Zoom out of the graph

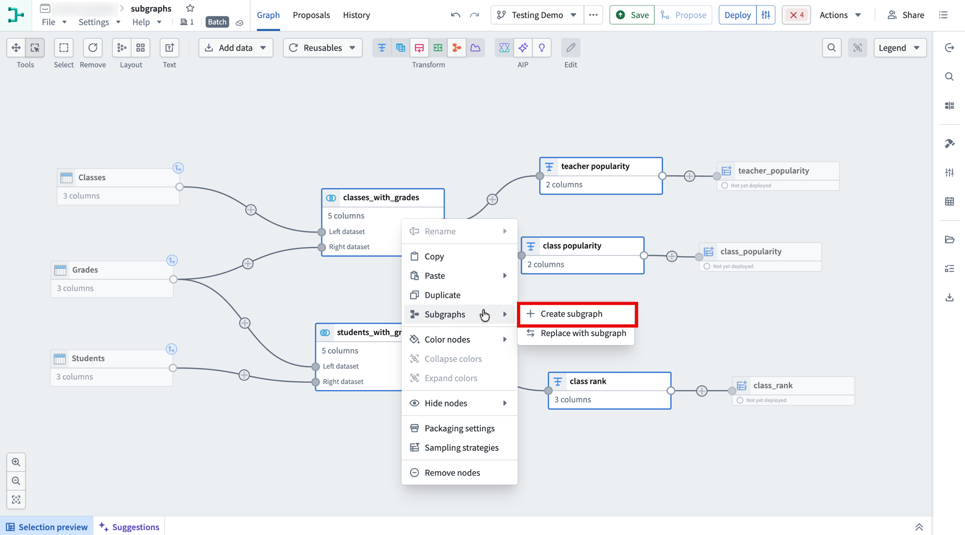tap(16, 481)
